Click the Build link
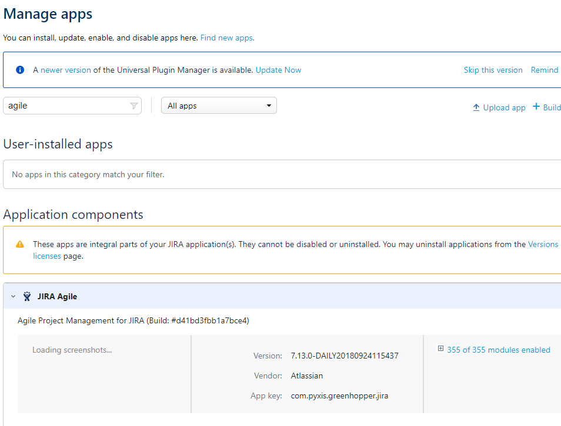Viewport: 561px width, 426px height. pyautogui.click(x=552, y=107)
